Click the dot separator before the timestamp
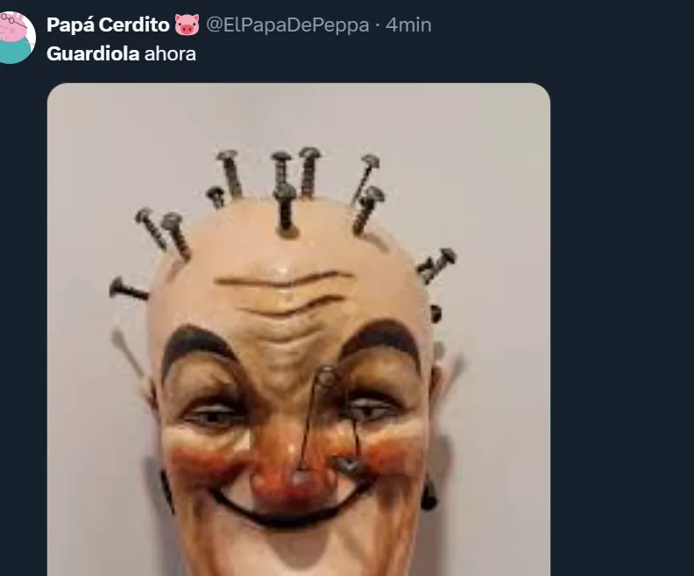This screenshot has width=694, height=576. pyautogui.click(x=377, y=25)
